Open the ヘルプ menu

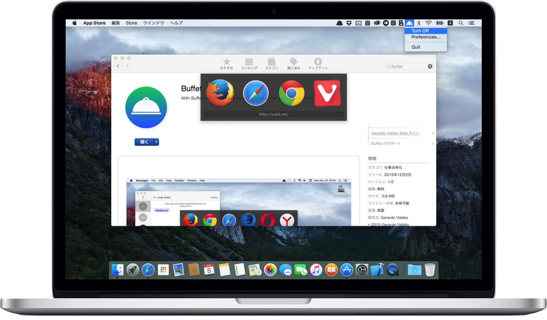coord(176,23)
